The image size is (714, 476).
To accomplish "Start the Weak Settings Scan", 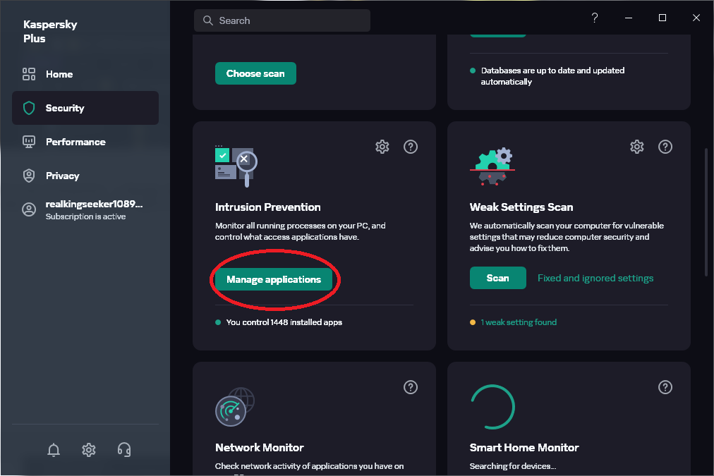I will (497, 278).
